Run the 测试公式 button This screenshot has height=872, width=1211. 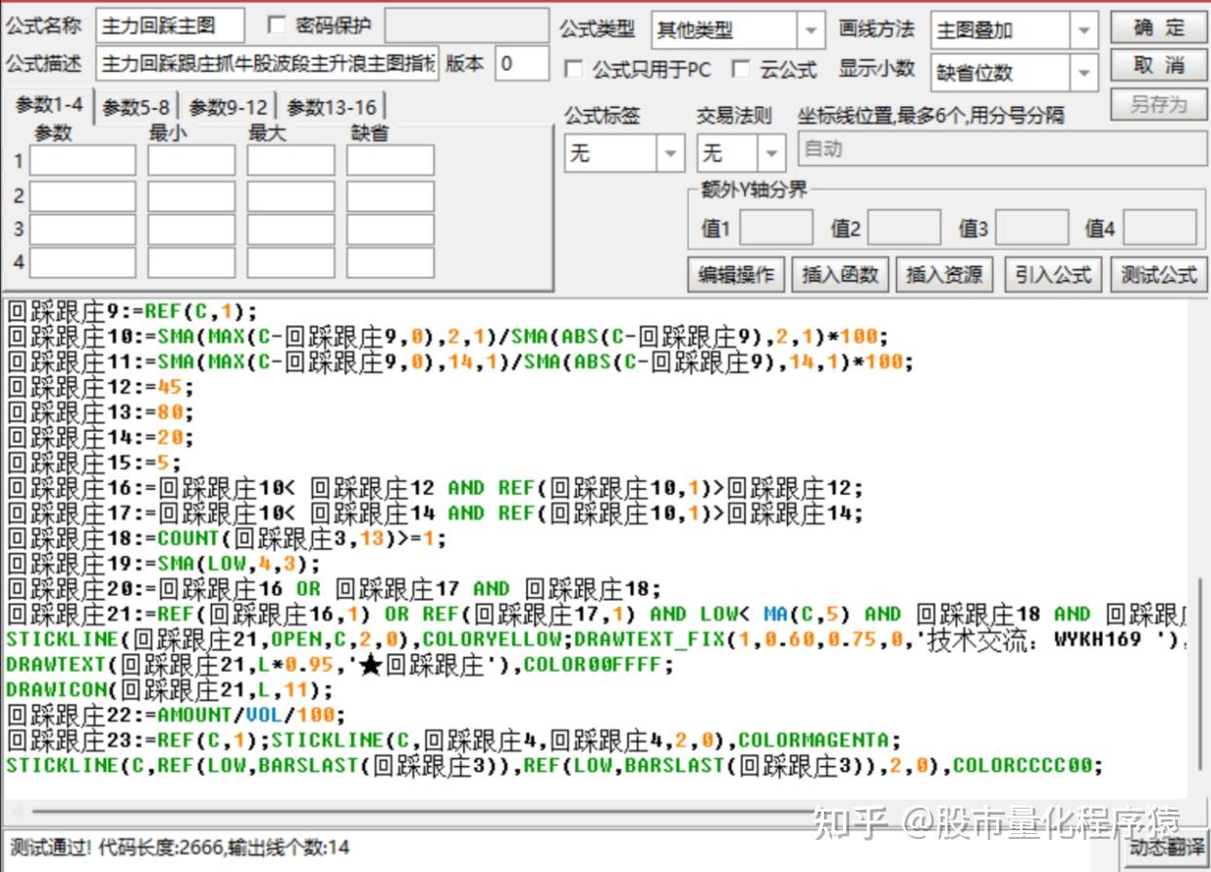pyautogui.click(x=1158, y=275)
